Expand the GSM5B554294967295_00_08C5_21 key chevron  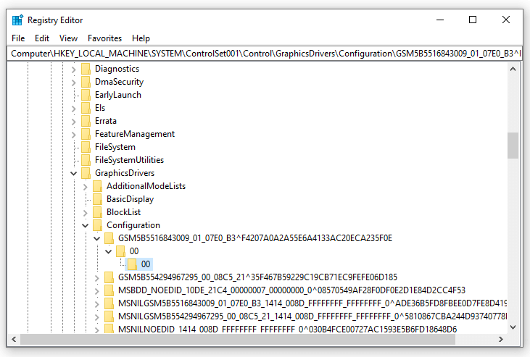click(96, 277)
